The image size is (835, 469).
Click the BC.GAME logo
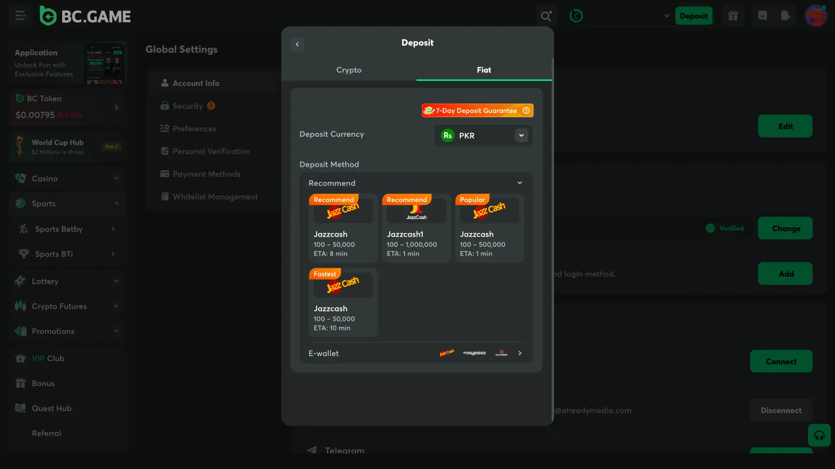85,16
